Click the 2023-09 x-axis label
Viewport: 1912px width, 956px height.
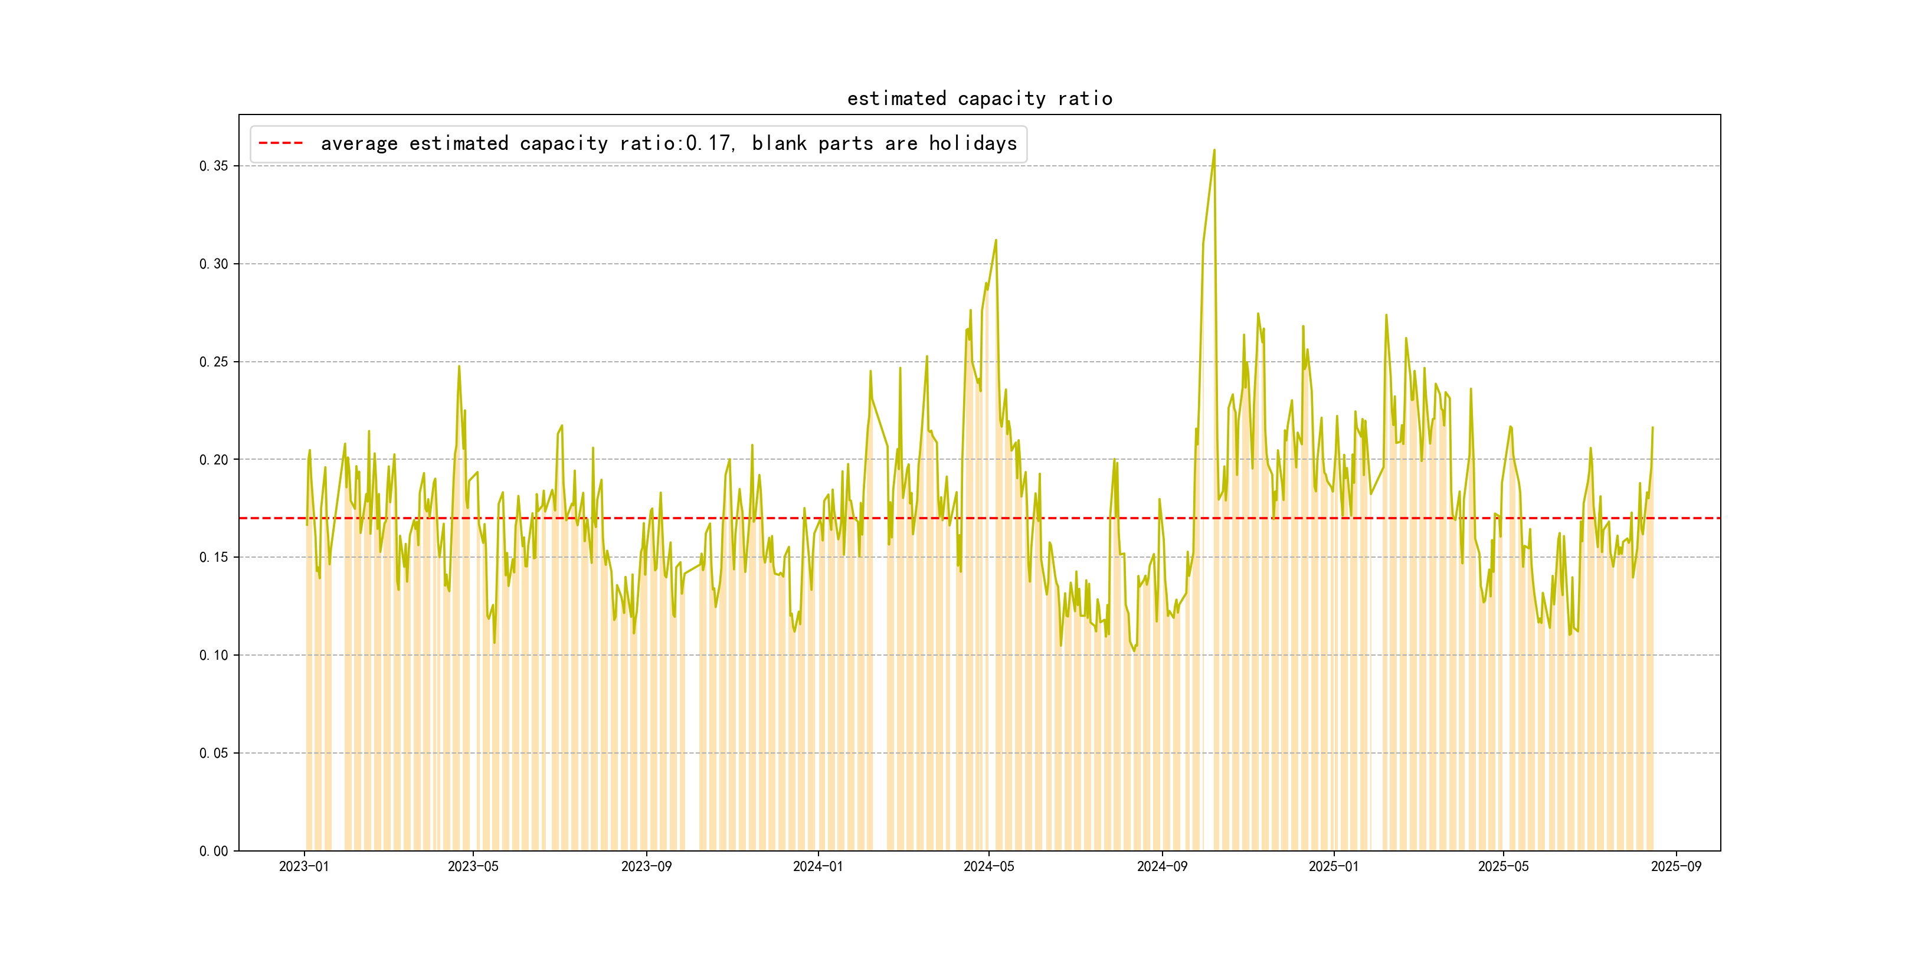point(646,866)
